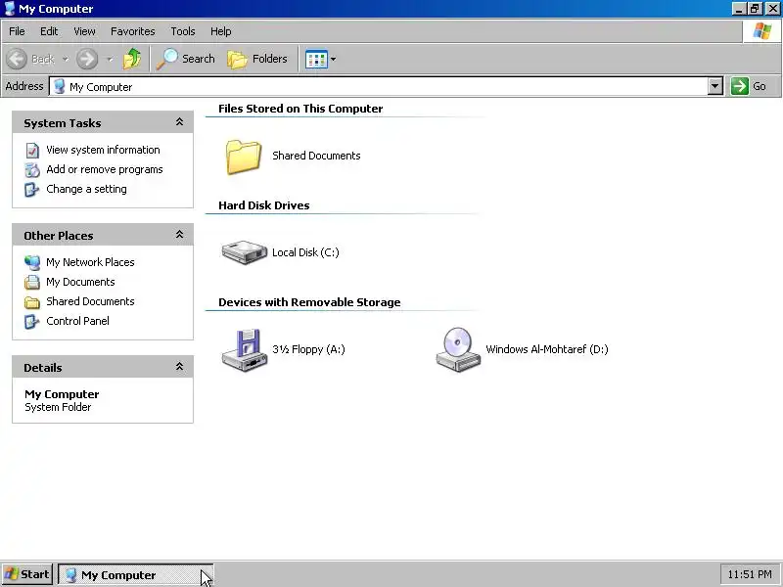
Task: Minimize the My Computer window
Action: [739, 9]
